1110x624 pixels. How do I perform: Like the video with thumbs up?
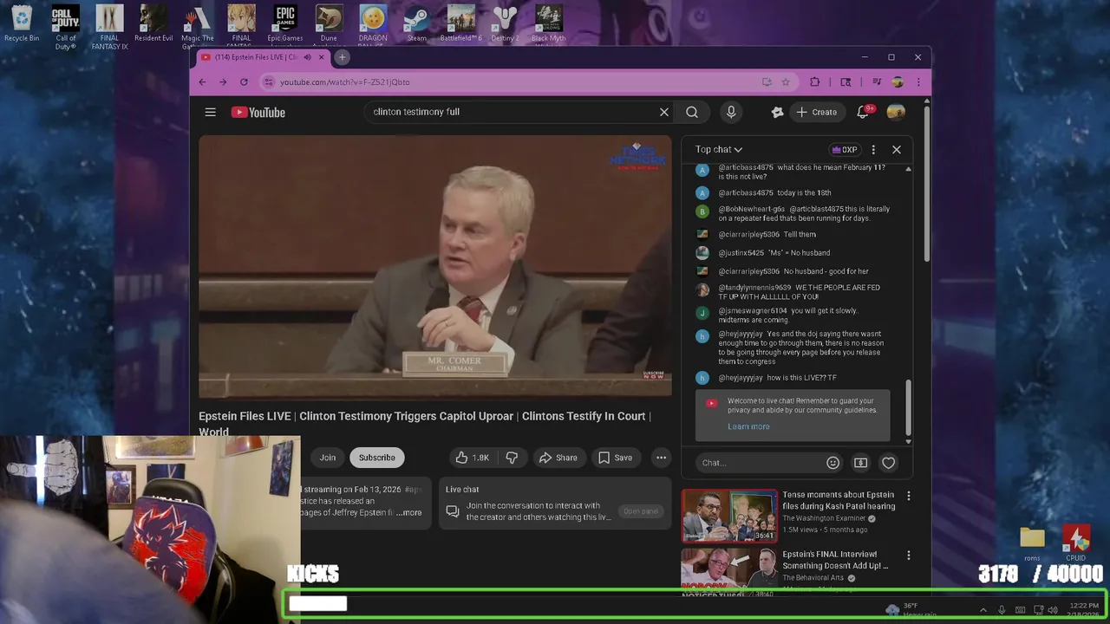(x=473, y=458)
